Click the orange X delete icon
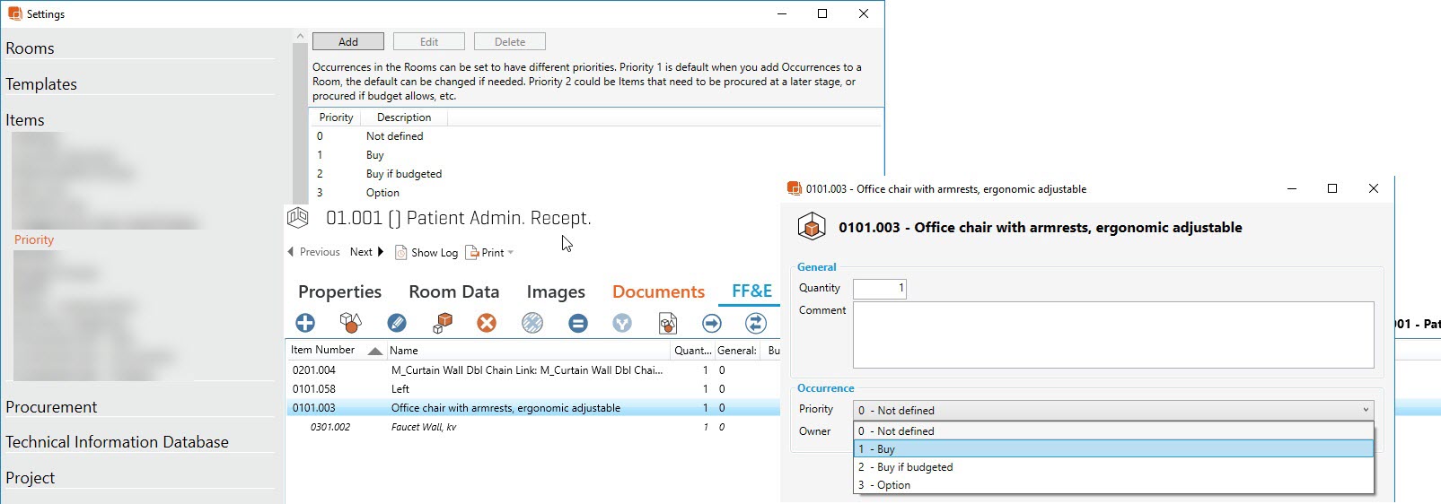This screenshot has height=504, width=1441. (487, 323)
